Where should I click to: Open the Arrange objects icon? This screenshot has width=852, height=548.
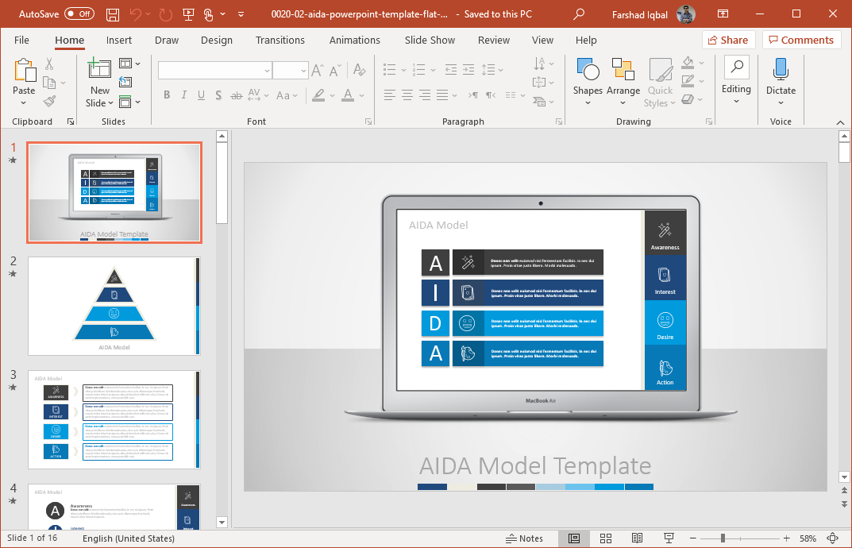[x=623, y=69]
